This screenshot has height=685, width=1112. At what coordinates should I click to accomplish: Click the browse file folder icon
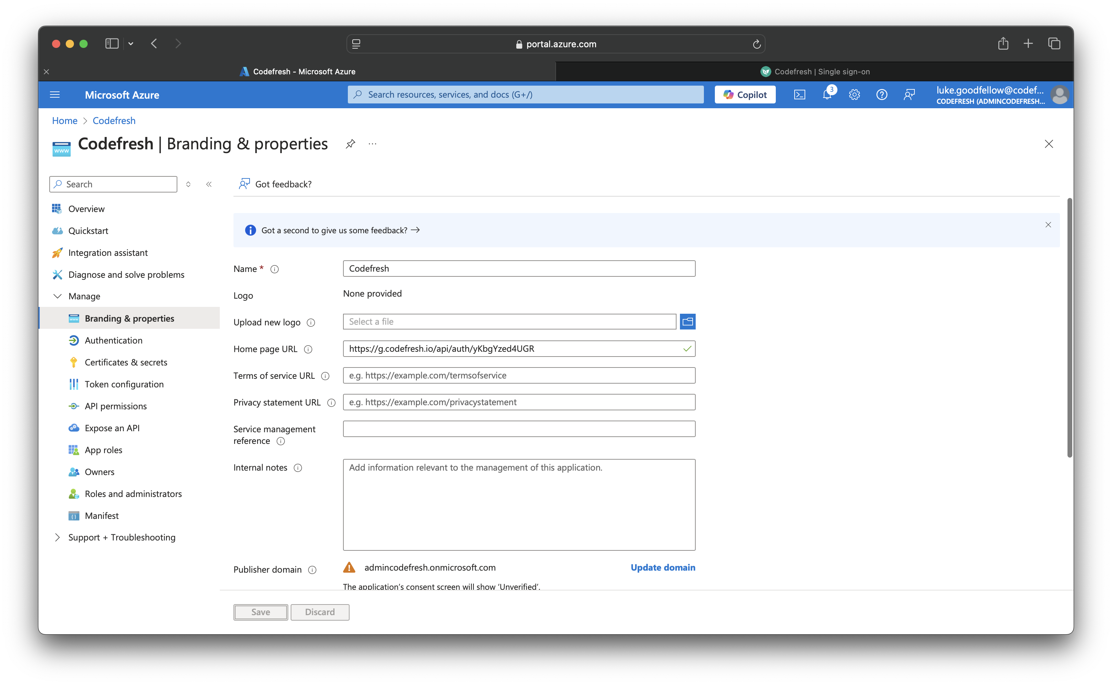click(x=687, y=322)
